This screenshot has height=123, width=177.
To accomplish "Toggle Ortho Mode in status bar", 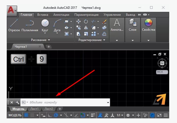I will click(49, 115).
